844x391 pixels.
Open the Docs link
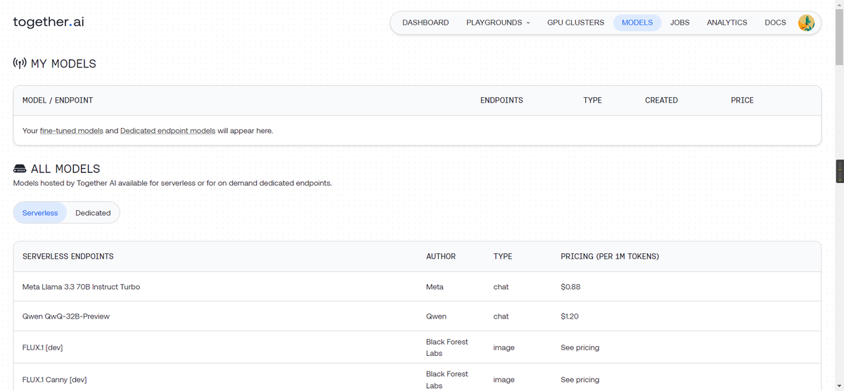(x=775, y=23)
